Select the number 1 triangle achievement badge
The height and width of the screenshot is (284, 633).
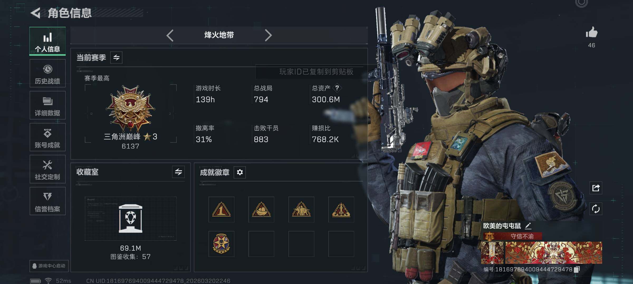[221, 210]
